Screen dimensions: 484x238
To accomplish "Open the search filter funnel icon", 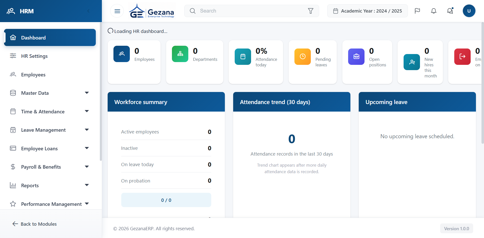I will 311,11.
